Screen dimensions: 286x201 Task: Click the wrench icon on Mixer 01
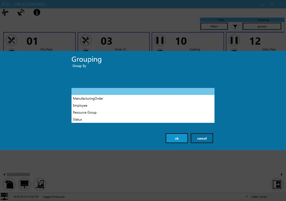pos(85,40)
